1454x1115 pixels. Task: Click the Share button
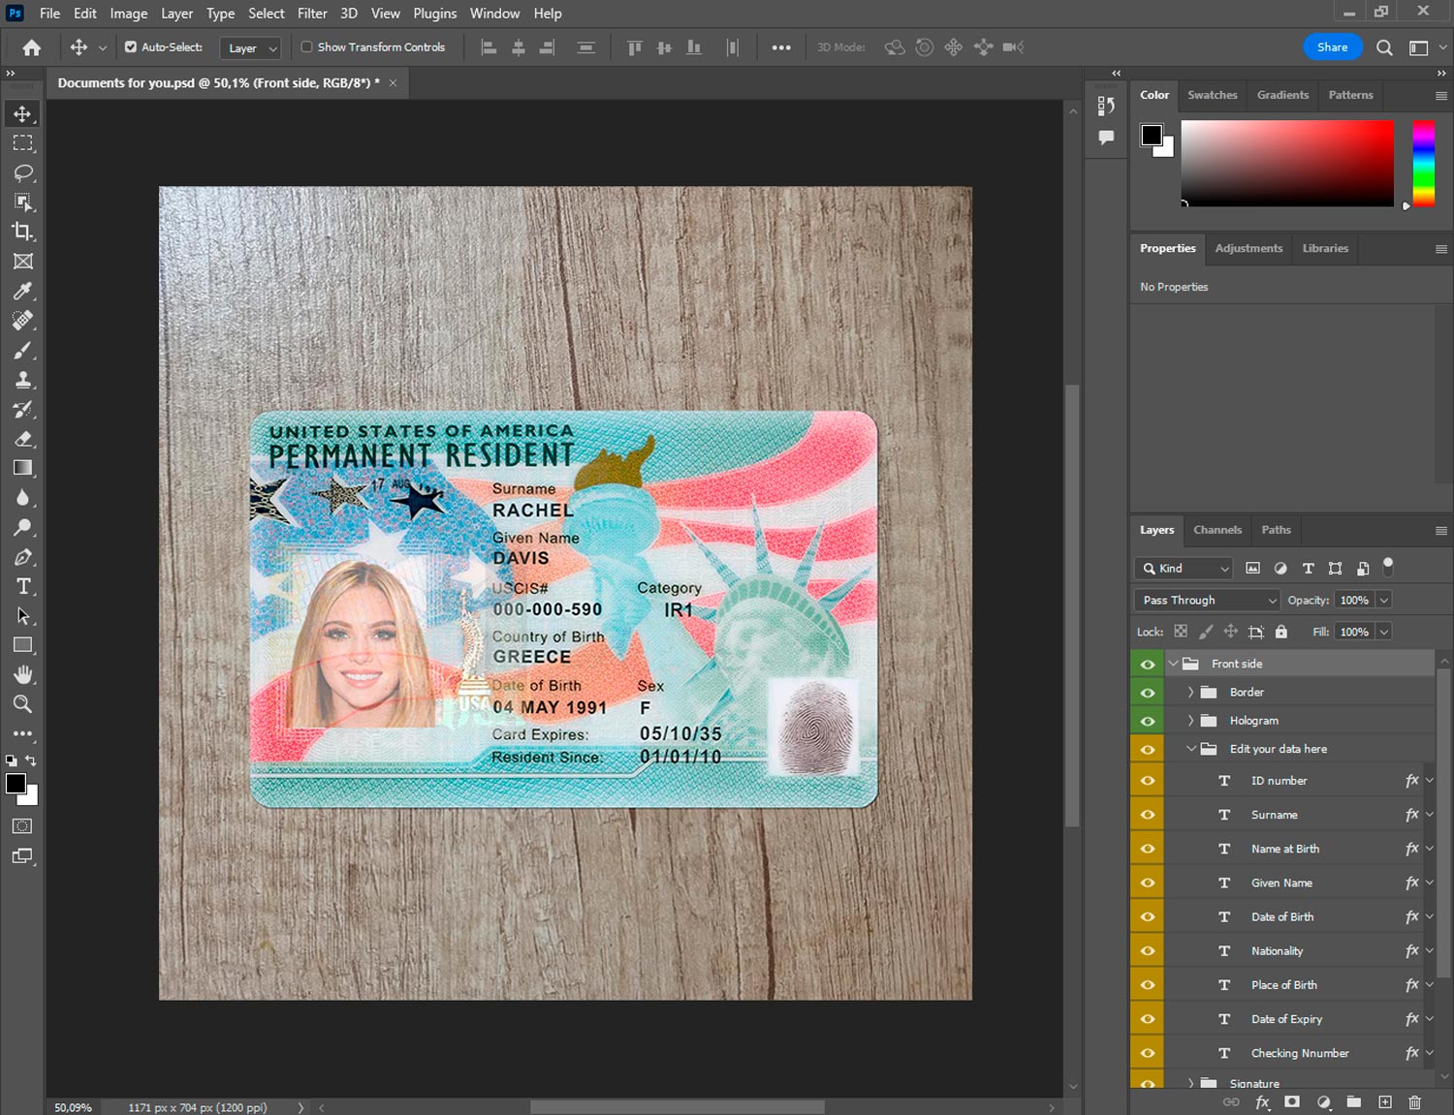click(1332, 46)
